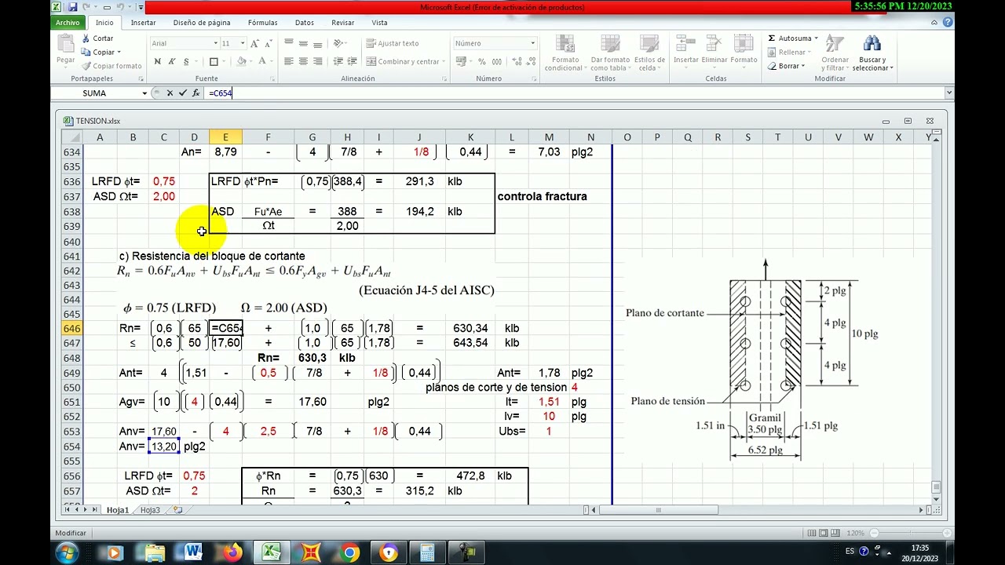1005x565 pixels.
Task: Increase font size with the large A icon
Action: (x=256, y=43)
